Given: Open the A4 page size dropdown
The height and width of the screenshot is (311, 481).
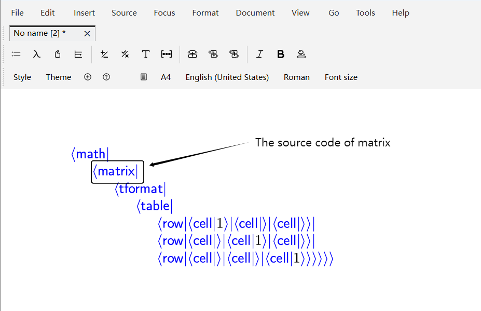Looking at the screenshot, I should (x=166, y=77).
